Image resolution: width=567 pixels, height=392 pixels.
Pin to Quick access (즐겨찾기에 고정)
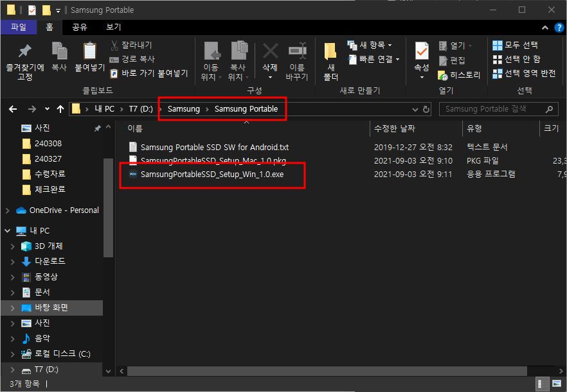[25, 61]
